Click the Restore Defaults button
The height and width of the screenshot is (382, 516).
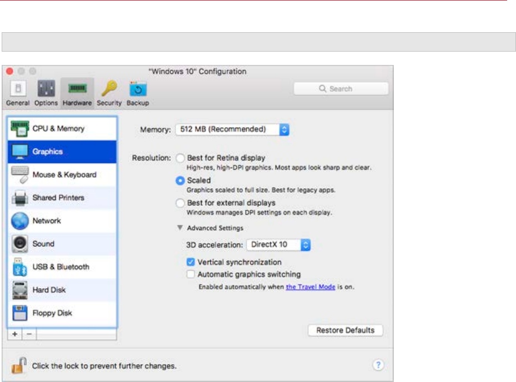[x=345, y=330]
